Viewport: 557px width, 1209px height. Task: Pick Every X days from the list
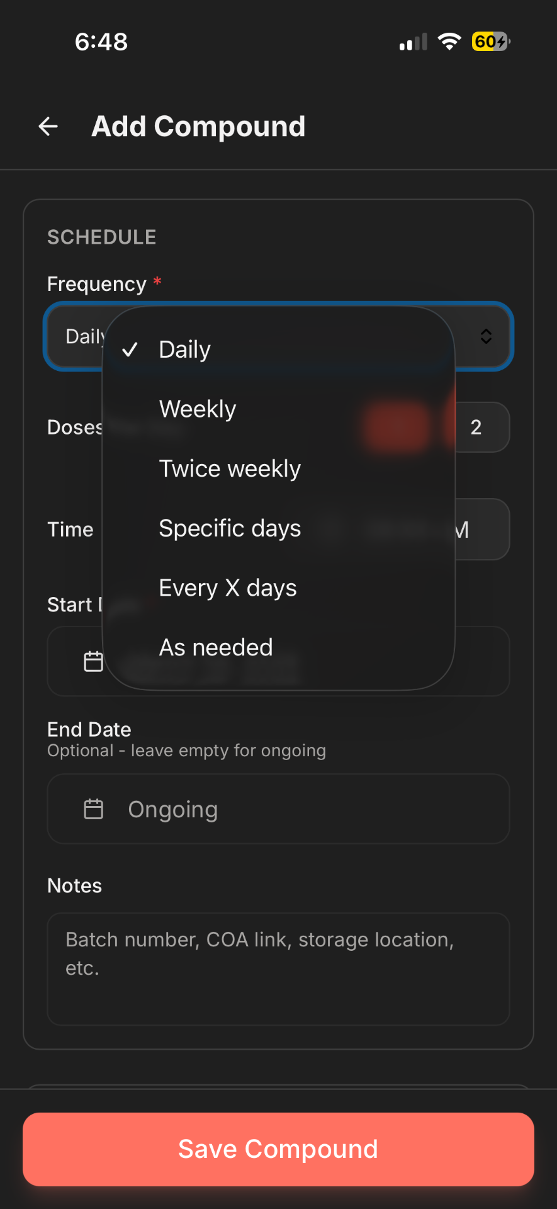coord(227,587)
